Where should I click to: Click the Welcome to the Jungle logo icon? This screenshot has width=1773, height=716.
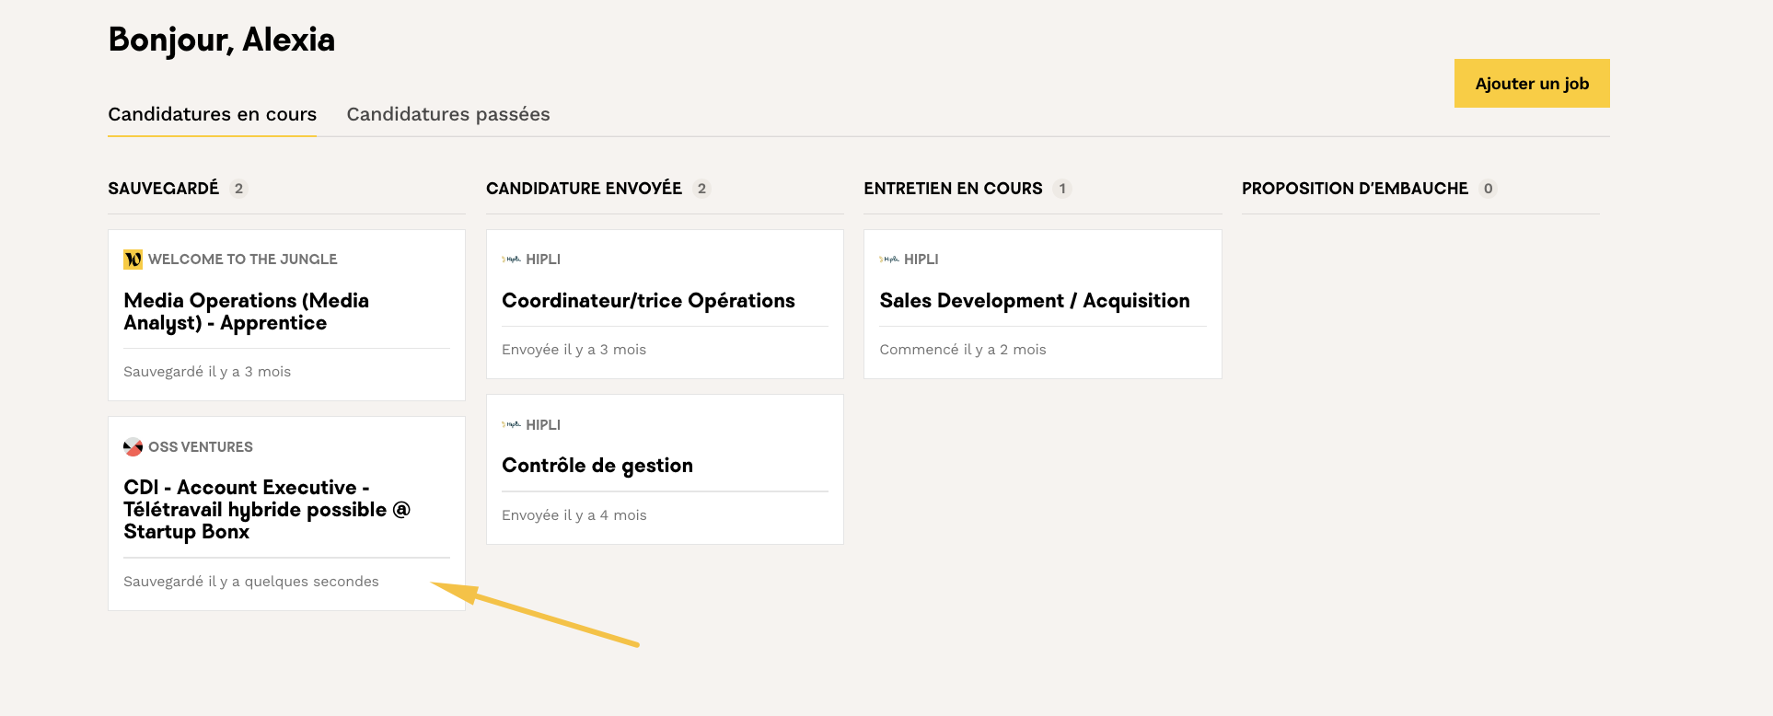pyautogui.click(x=133, y=260)
